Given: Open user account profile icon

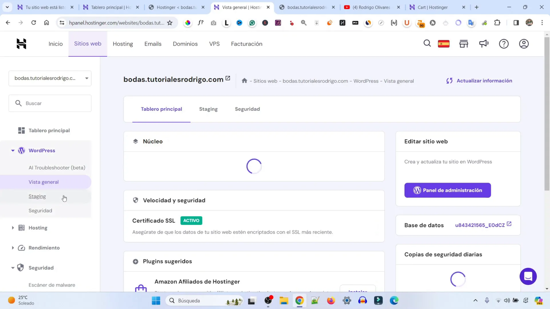Looking at the screenshot, I should click(x=524, y=44).
